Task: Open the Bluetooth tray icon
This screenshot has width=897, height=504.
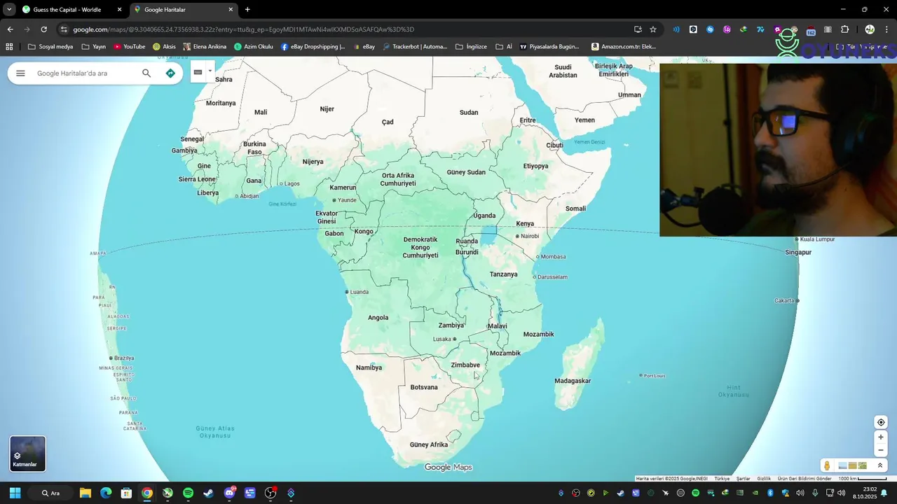Action: coord(770,493)
